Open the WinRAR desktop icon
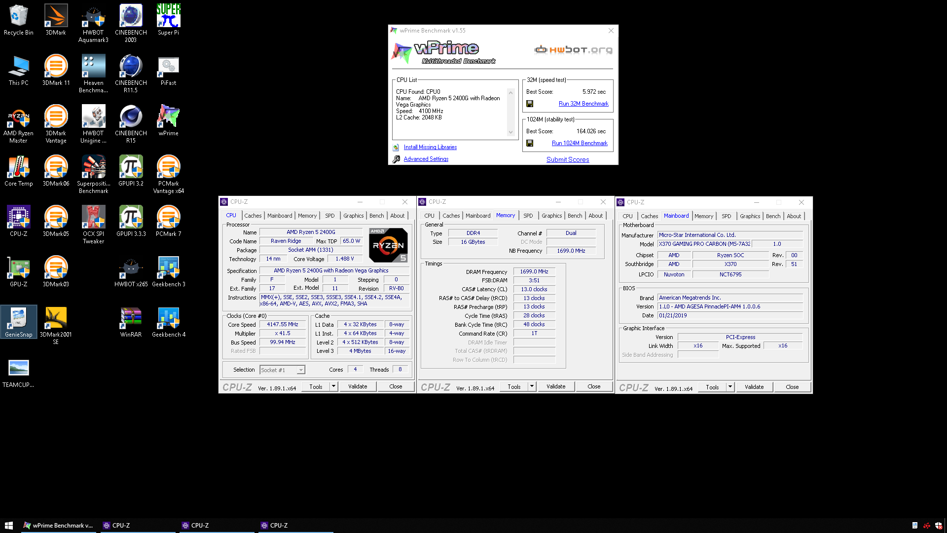The width and height of the screenshot is (947, 533). pyautogui.click(x=131, y=322)
